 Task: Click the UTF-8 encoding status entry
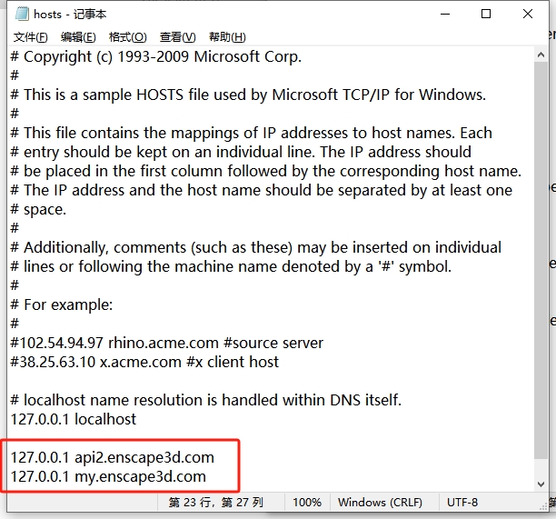462,503
